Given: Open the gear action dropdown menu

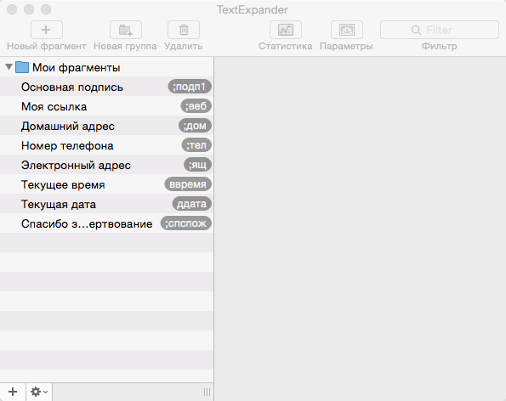Looking at the screenshot, I should click(x=39, y=392).
